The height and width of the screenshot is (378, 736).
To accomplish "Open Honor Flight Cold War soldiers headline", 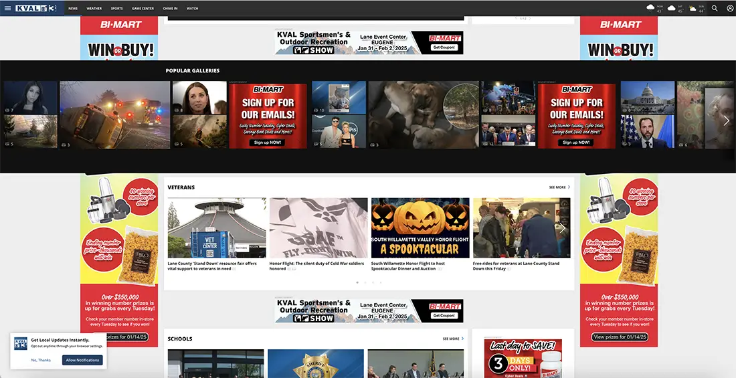I will [x=317, y=266].
